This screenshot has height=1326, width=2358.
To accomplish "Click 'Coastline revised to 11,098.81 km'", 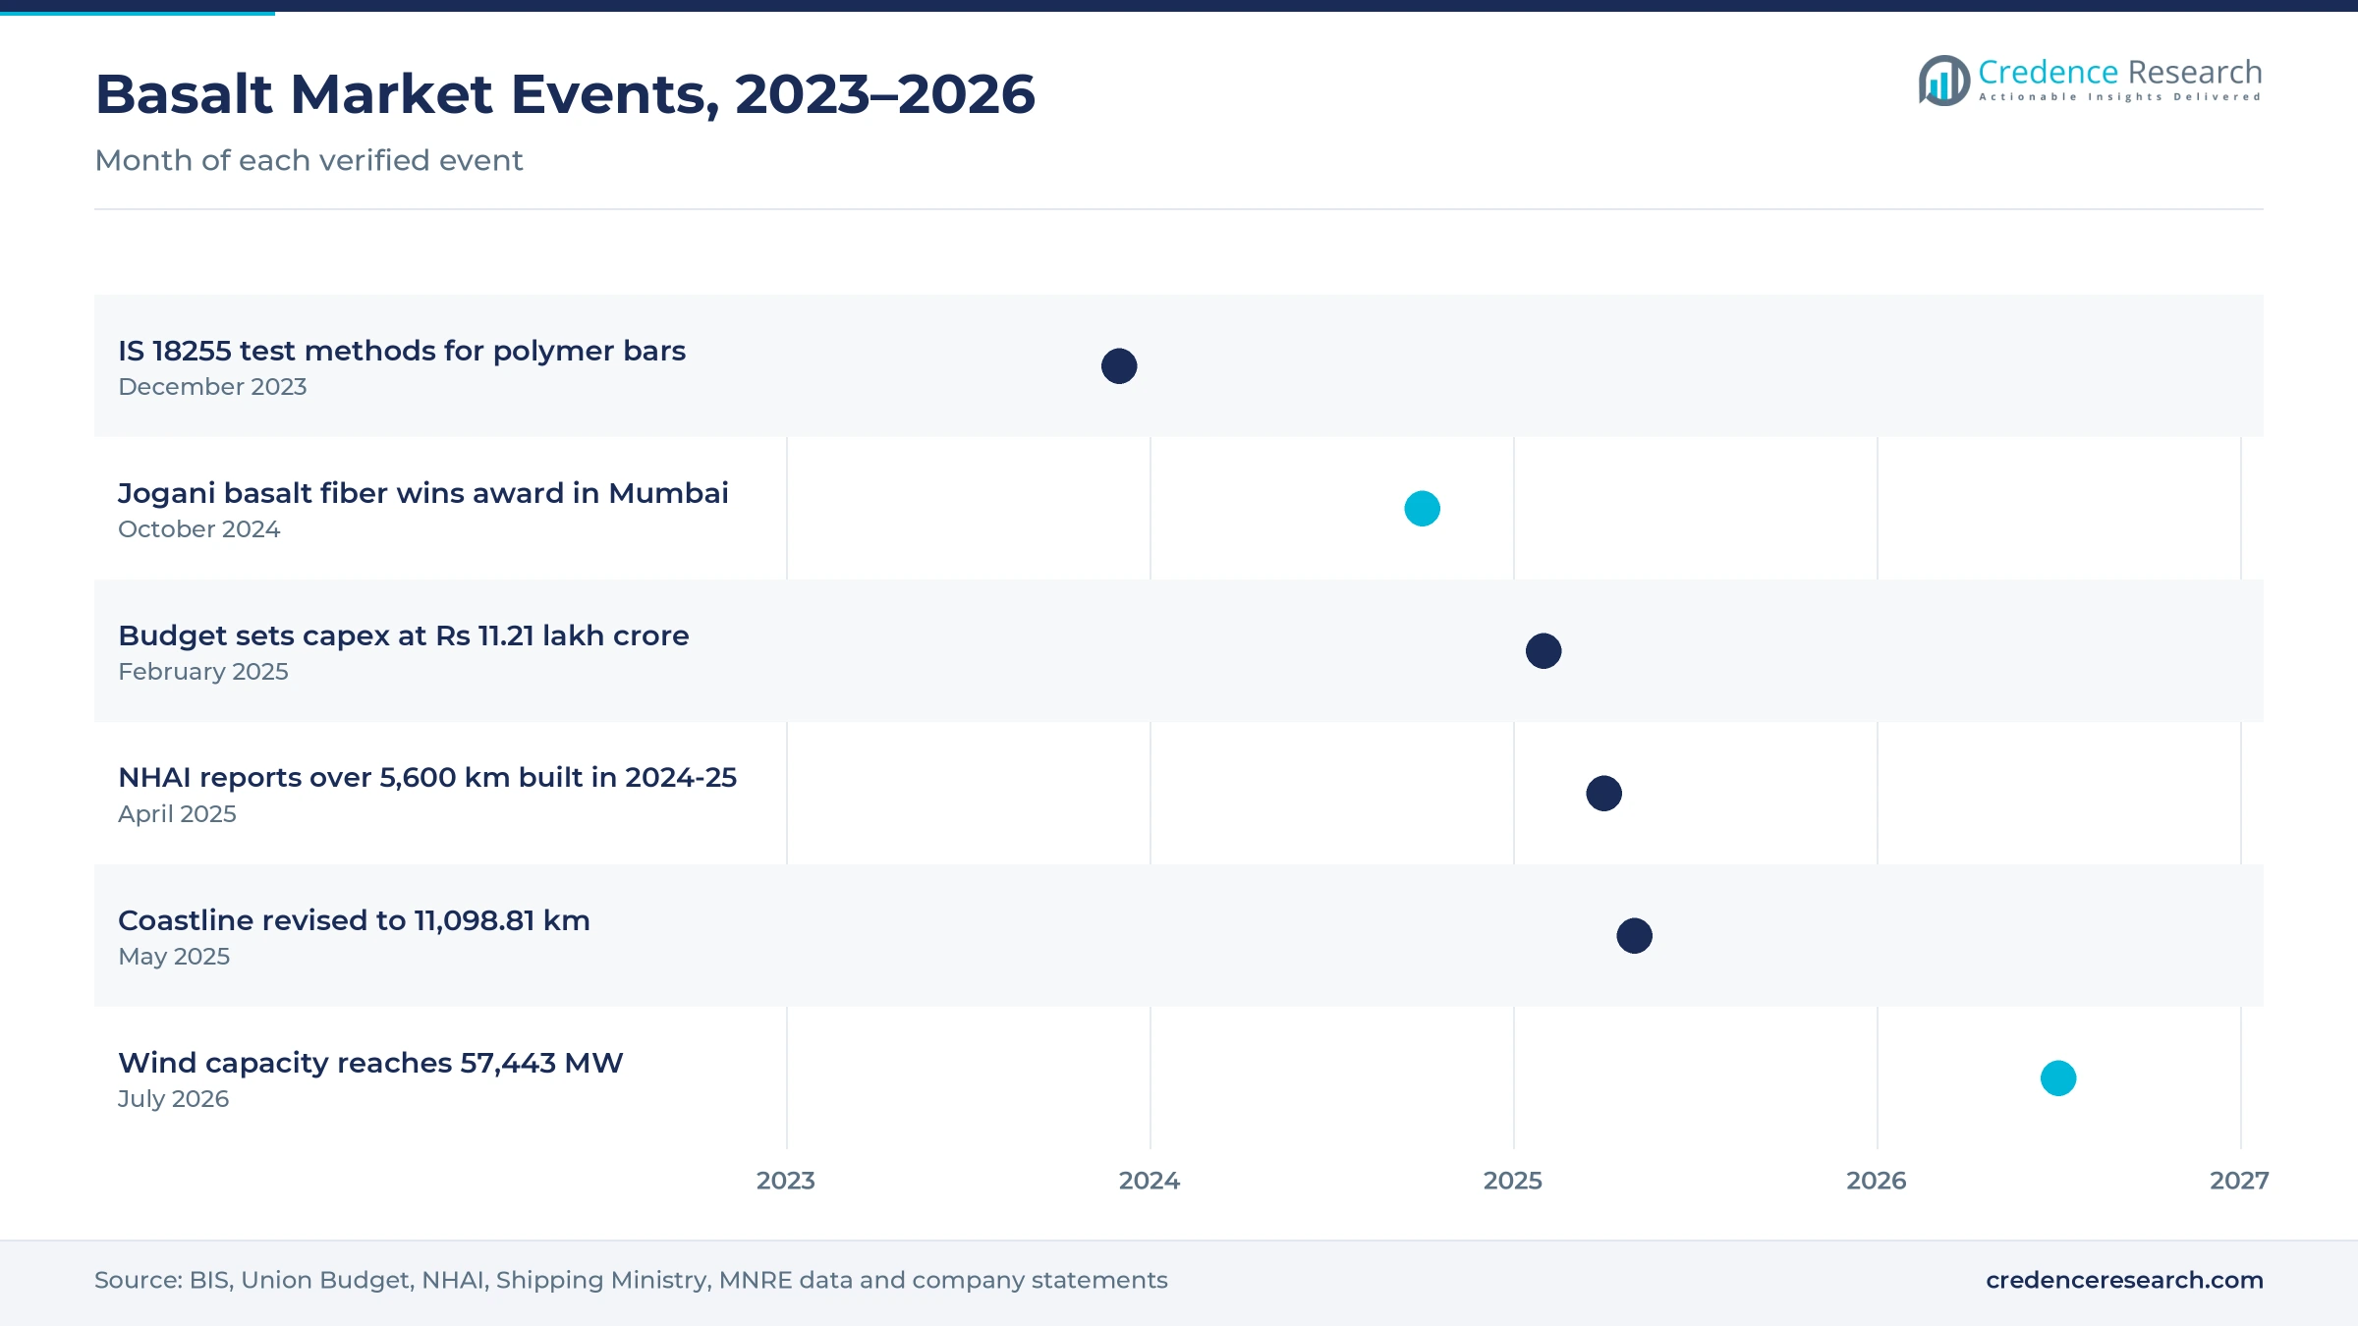I will [x=354, y=920].
